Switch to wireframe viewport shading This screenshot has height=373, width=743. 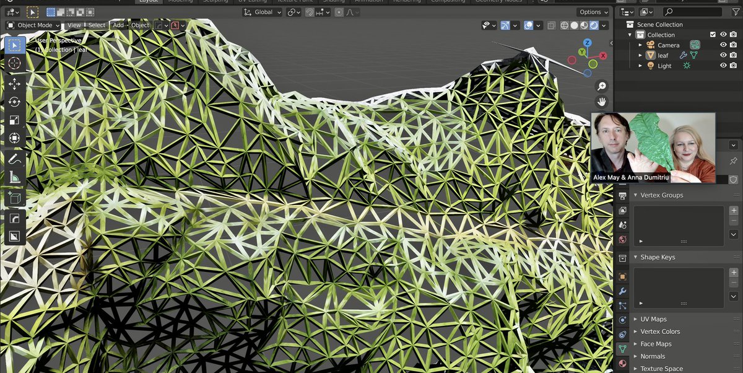pyautogui.click(x=564, y=25)
